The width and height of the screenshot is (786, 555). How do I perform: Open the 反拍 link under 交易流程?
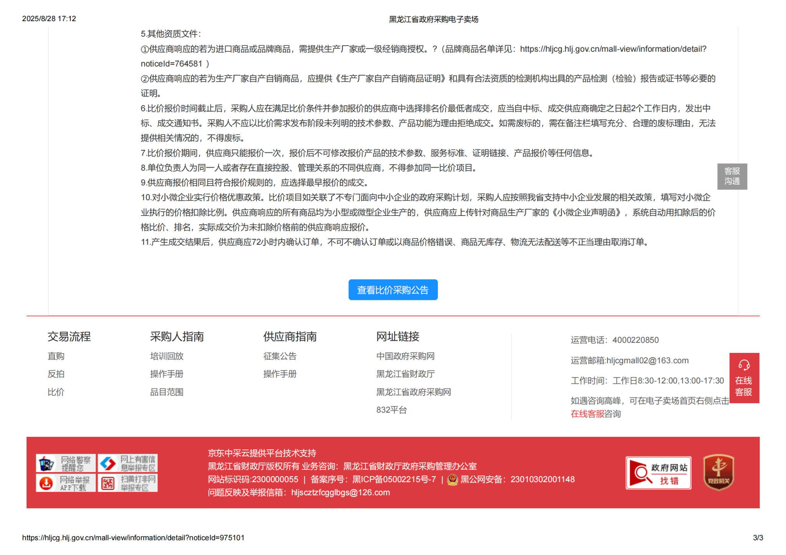click(x=56, y=374)
